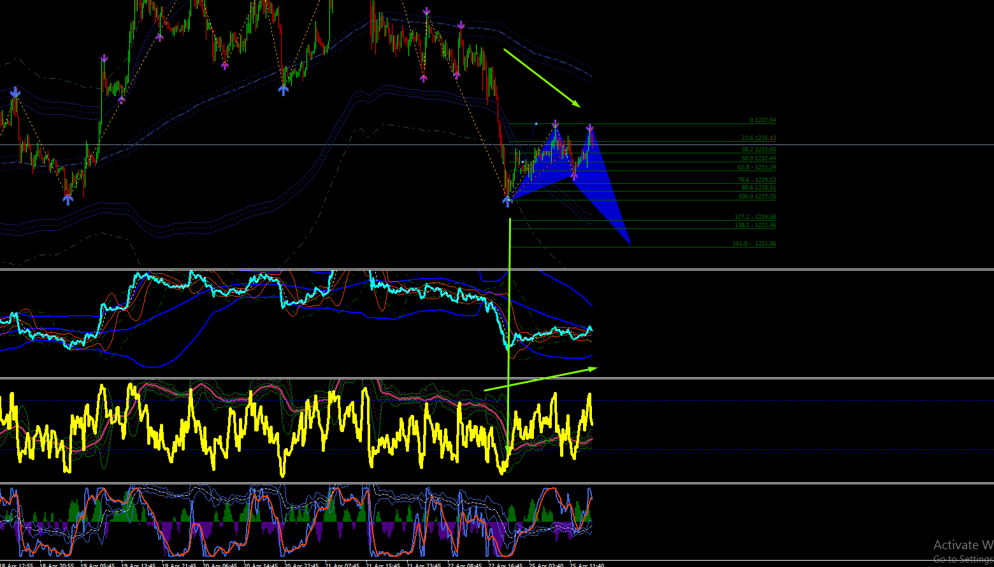Click the 127.2 - 1224.58 extension label
994x567 pixels.
pyautogui.click(x=756, y=217)
